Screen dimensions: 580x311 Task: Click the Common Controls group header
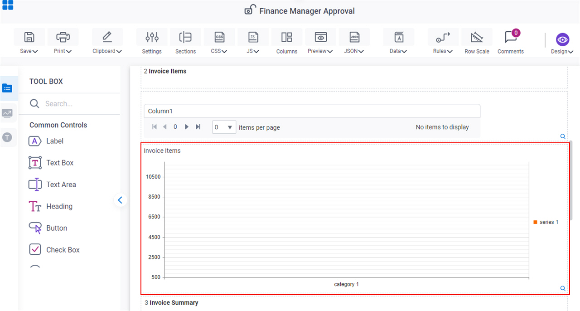58,125
